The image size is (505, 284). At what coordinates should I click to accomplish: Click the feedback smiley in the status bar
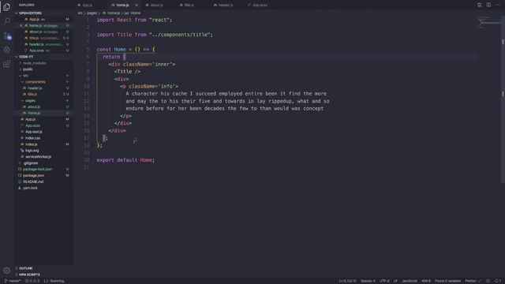point(488,281)
